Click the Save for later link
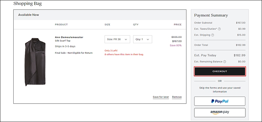262x122 pixels. click(161, 97)
